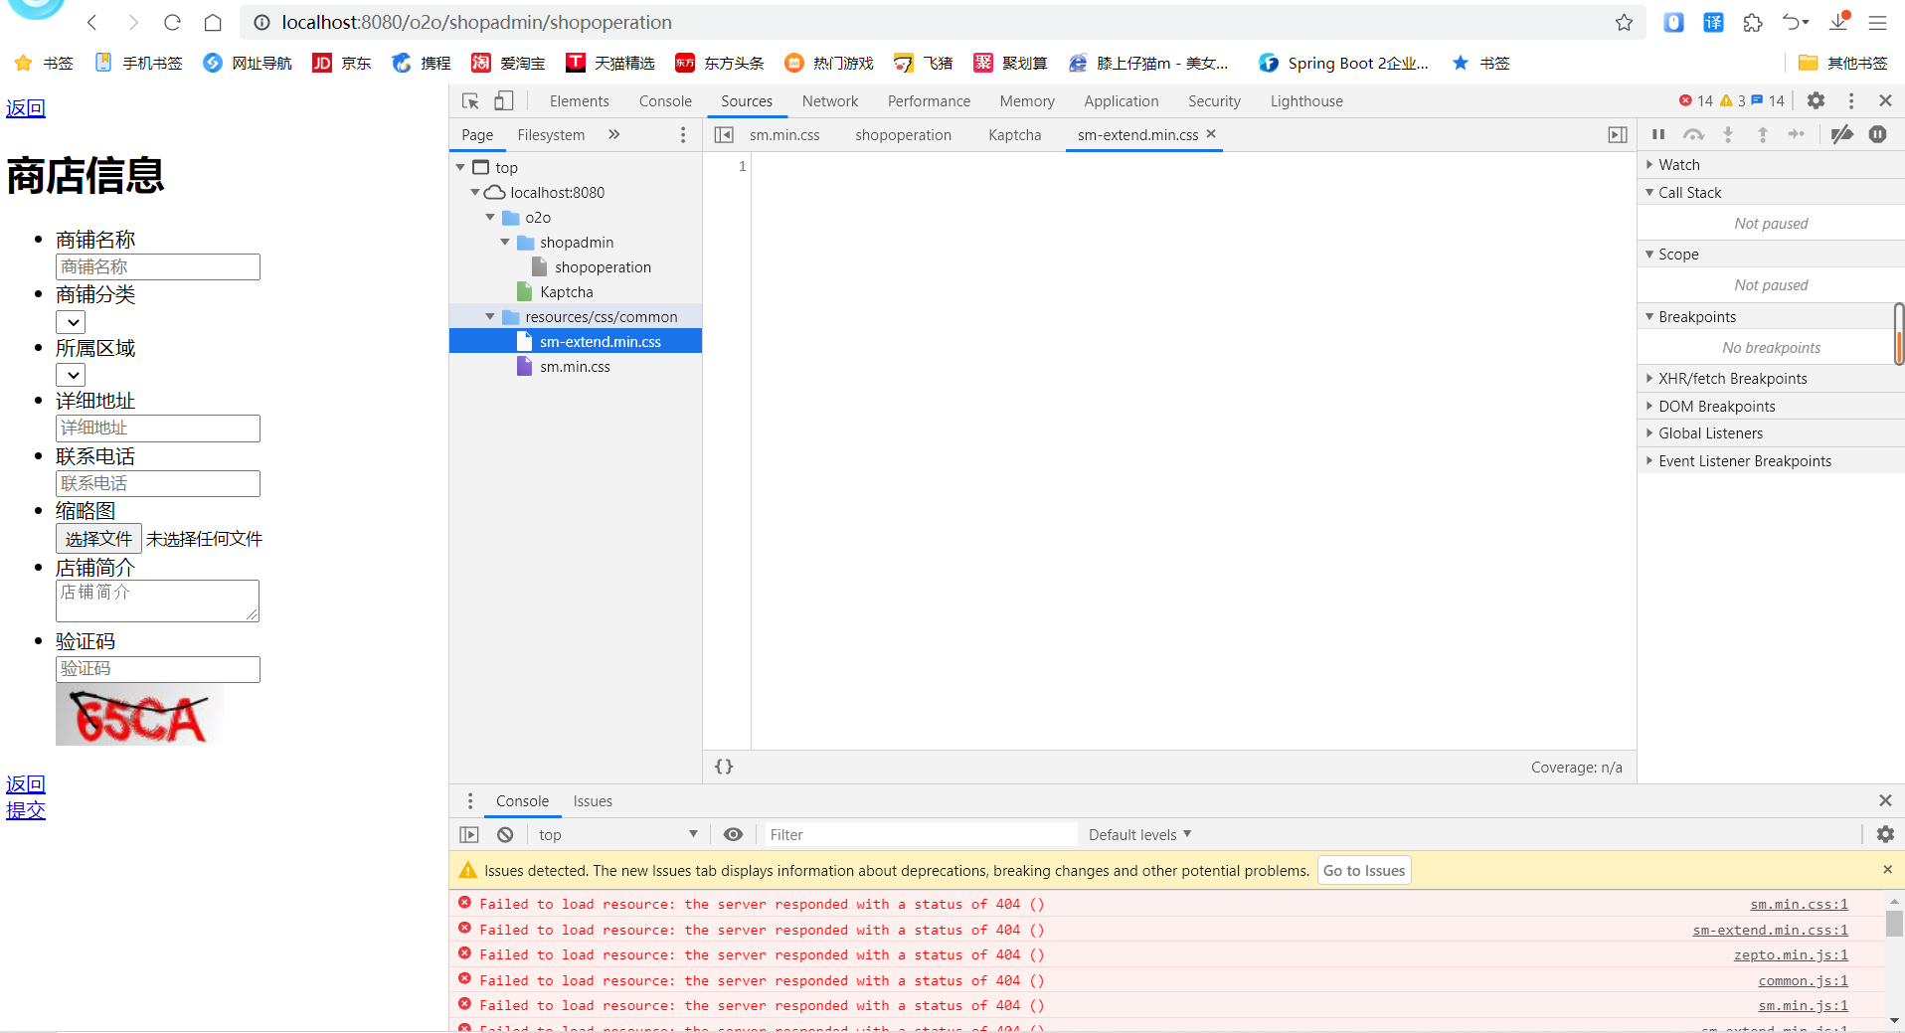Toggle deactivate breakpoints
Viewport: 1905px width, 1033px height.
tap(1842, 134)
